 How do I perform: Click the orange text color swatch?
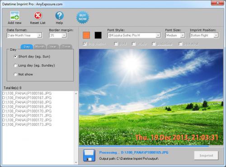(86, 35)
